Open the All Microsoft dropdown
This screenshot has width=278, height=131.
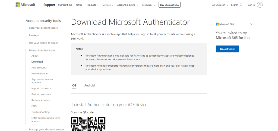pyautogui.click(x=220, y=5)
